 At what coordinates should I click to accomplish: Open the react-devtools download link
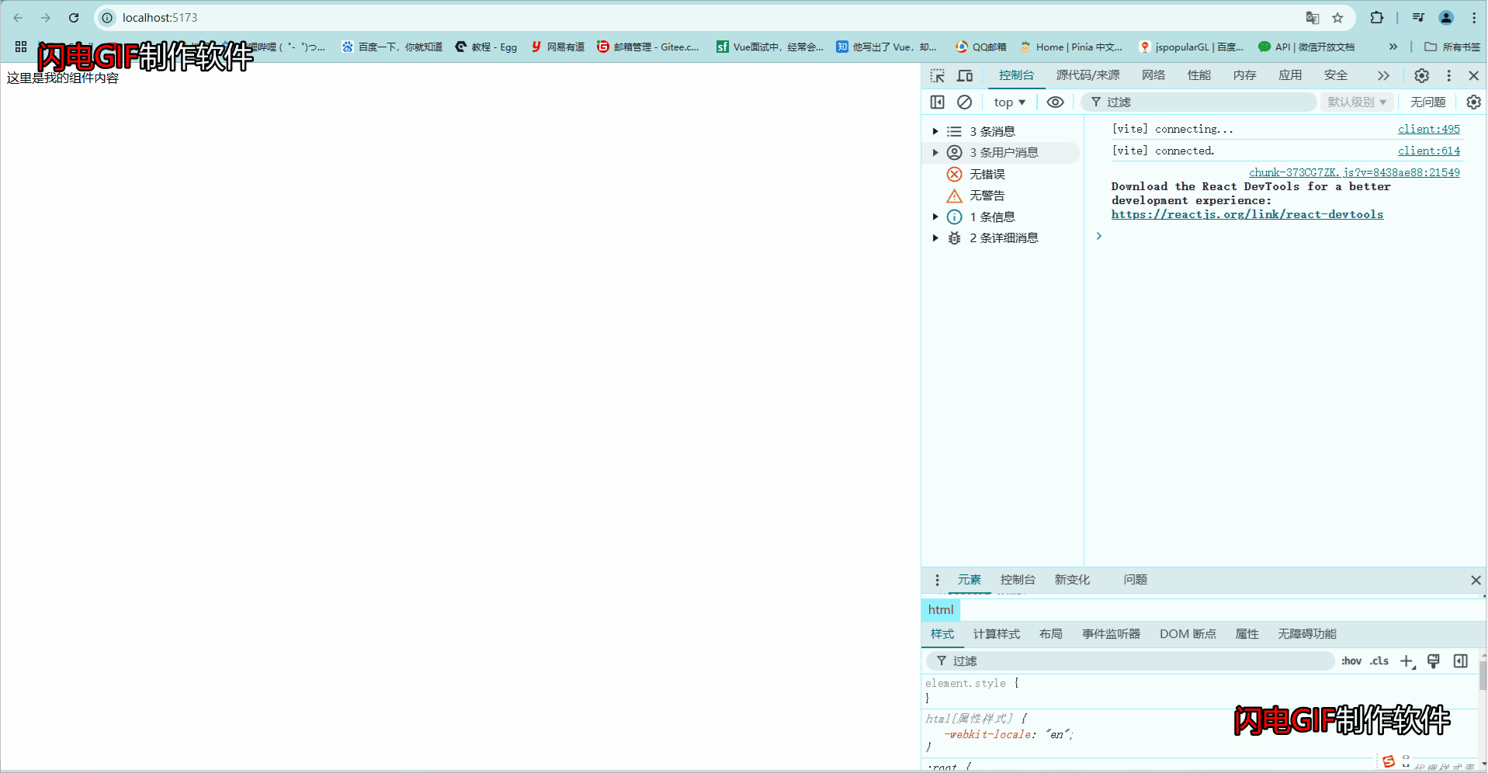click(x=1247, y=214)
